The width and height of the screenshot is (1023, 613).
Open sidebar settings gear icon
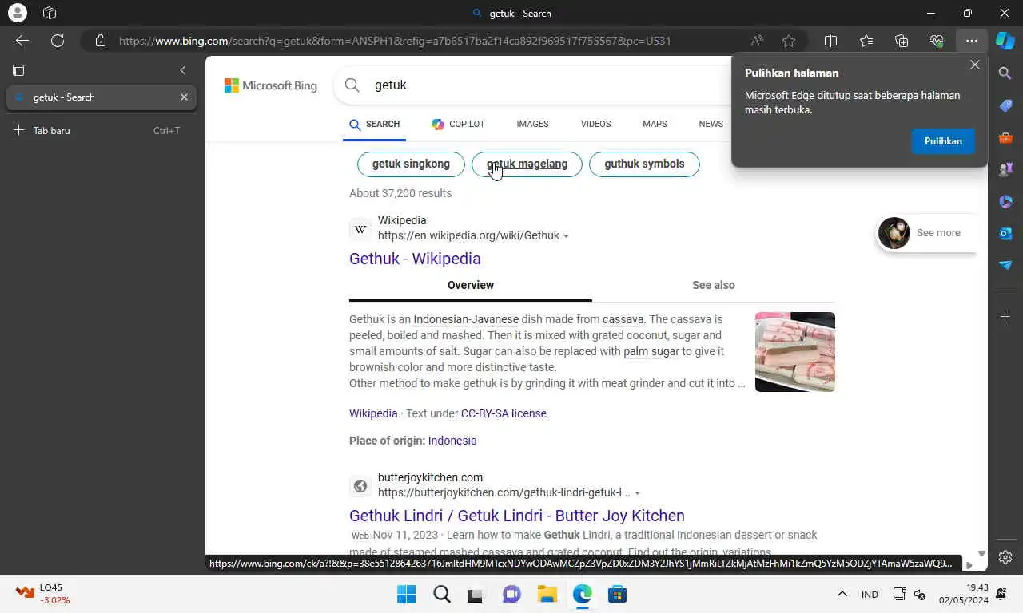tap(1005, 557)
